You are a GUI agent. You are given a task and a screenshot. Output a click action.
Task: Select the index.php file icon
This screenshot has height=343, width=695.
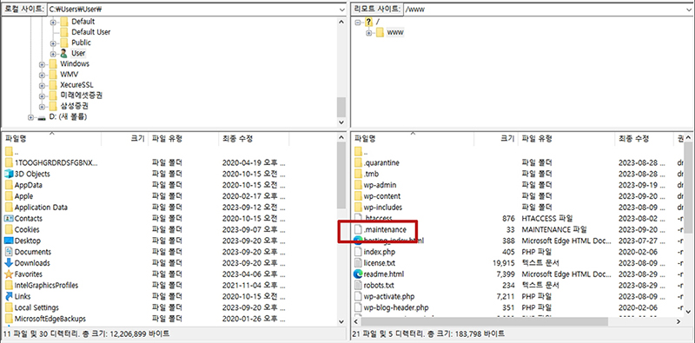coord(358,252)
